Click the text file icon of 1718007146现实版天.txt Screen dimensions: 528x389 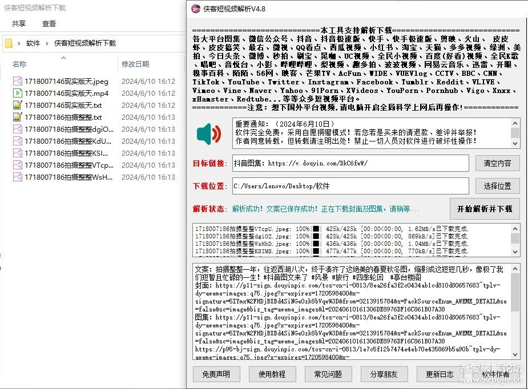18,105
